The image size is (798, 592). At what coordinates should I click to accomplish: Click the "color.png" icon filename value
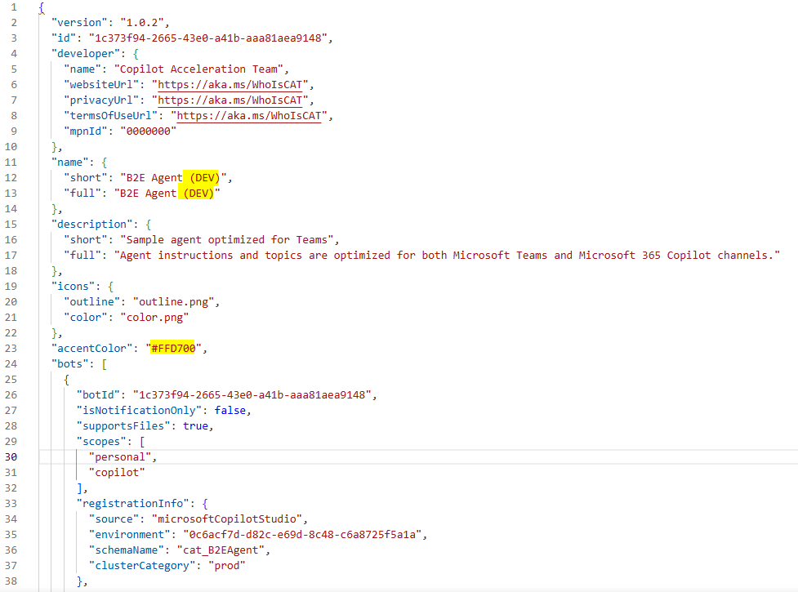[x=154, y=317]
